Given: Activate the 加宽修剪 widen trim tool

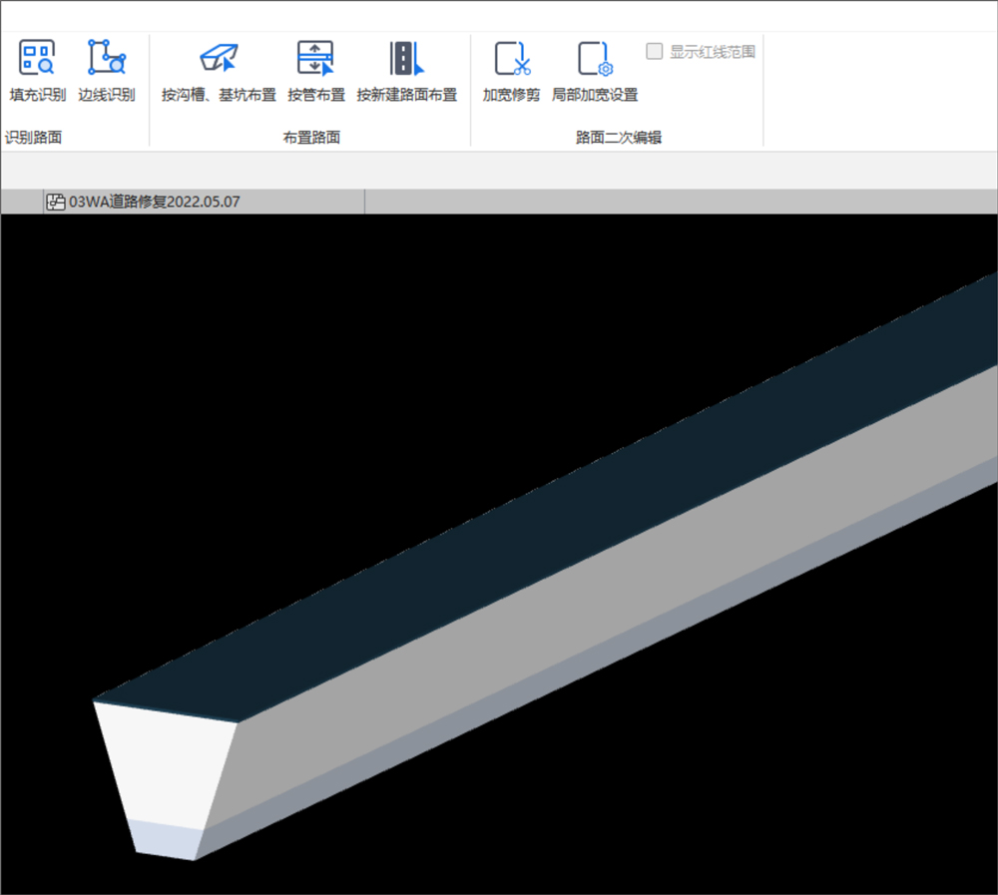Looking at the screenshot, I should click(511, 71).
